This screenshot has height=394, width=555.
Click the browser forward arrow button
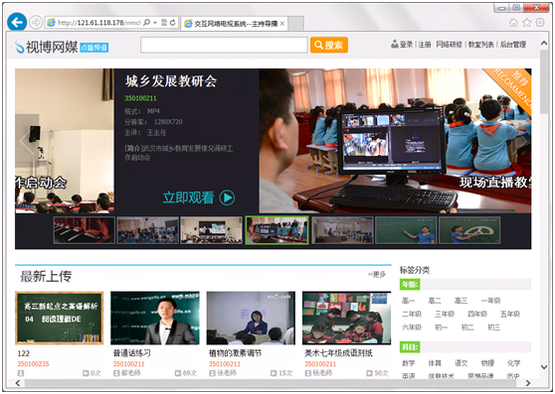click(x=36, y=23)
